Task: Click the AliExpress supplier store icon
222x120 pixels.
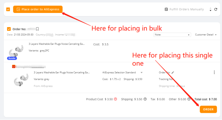Action: click(x=14, y=66)
